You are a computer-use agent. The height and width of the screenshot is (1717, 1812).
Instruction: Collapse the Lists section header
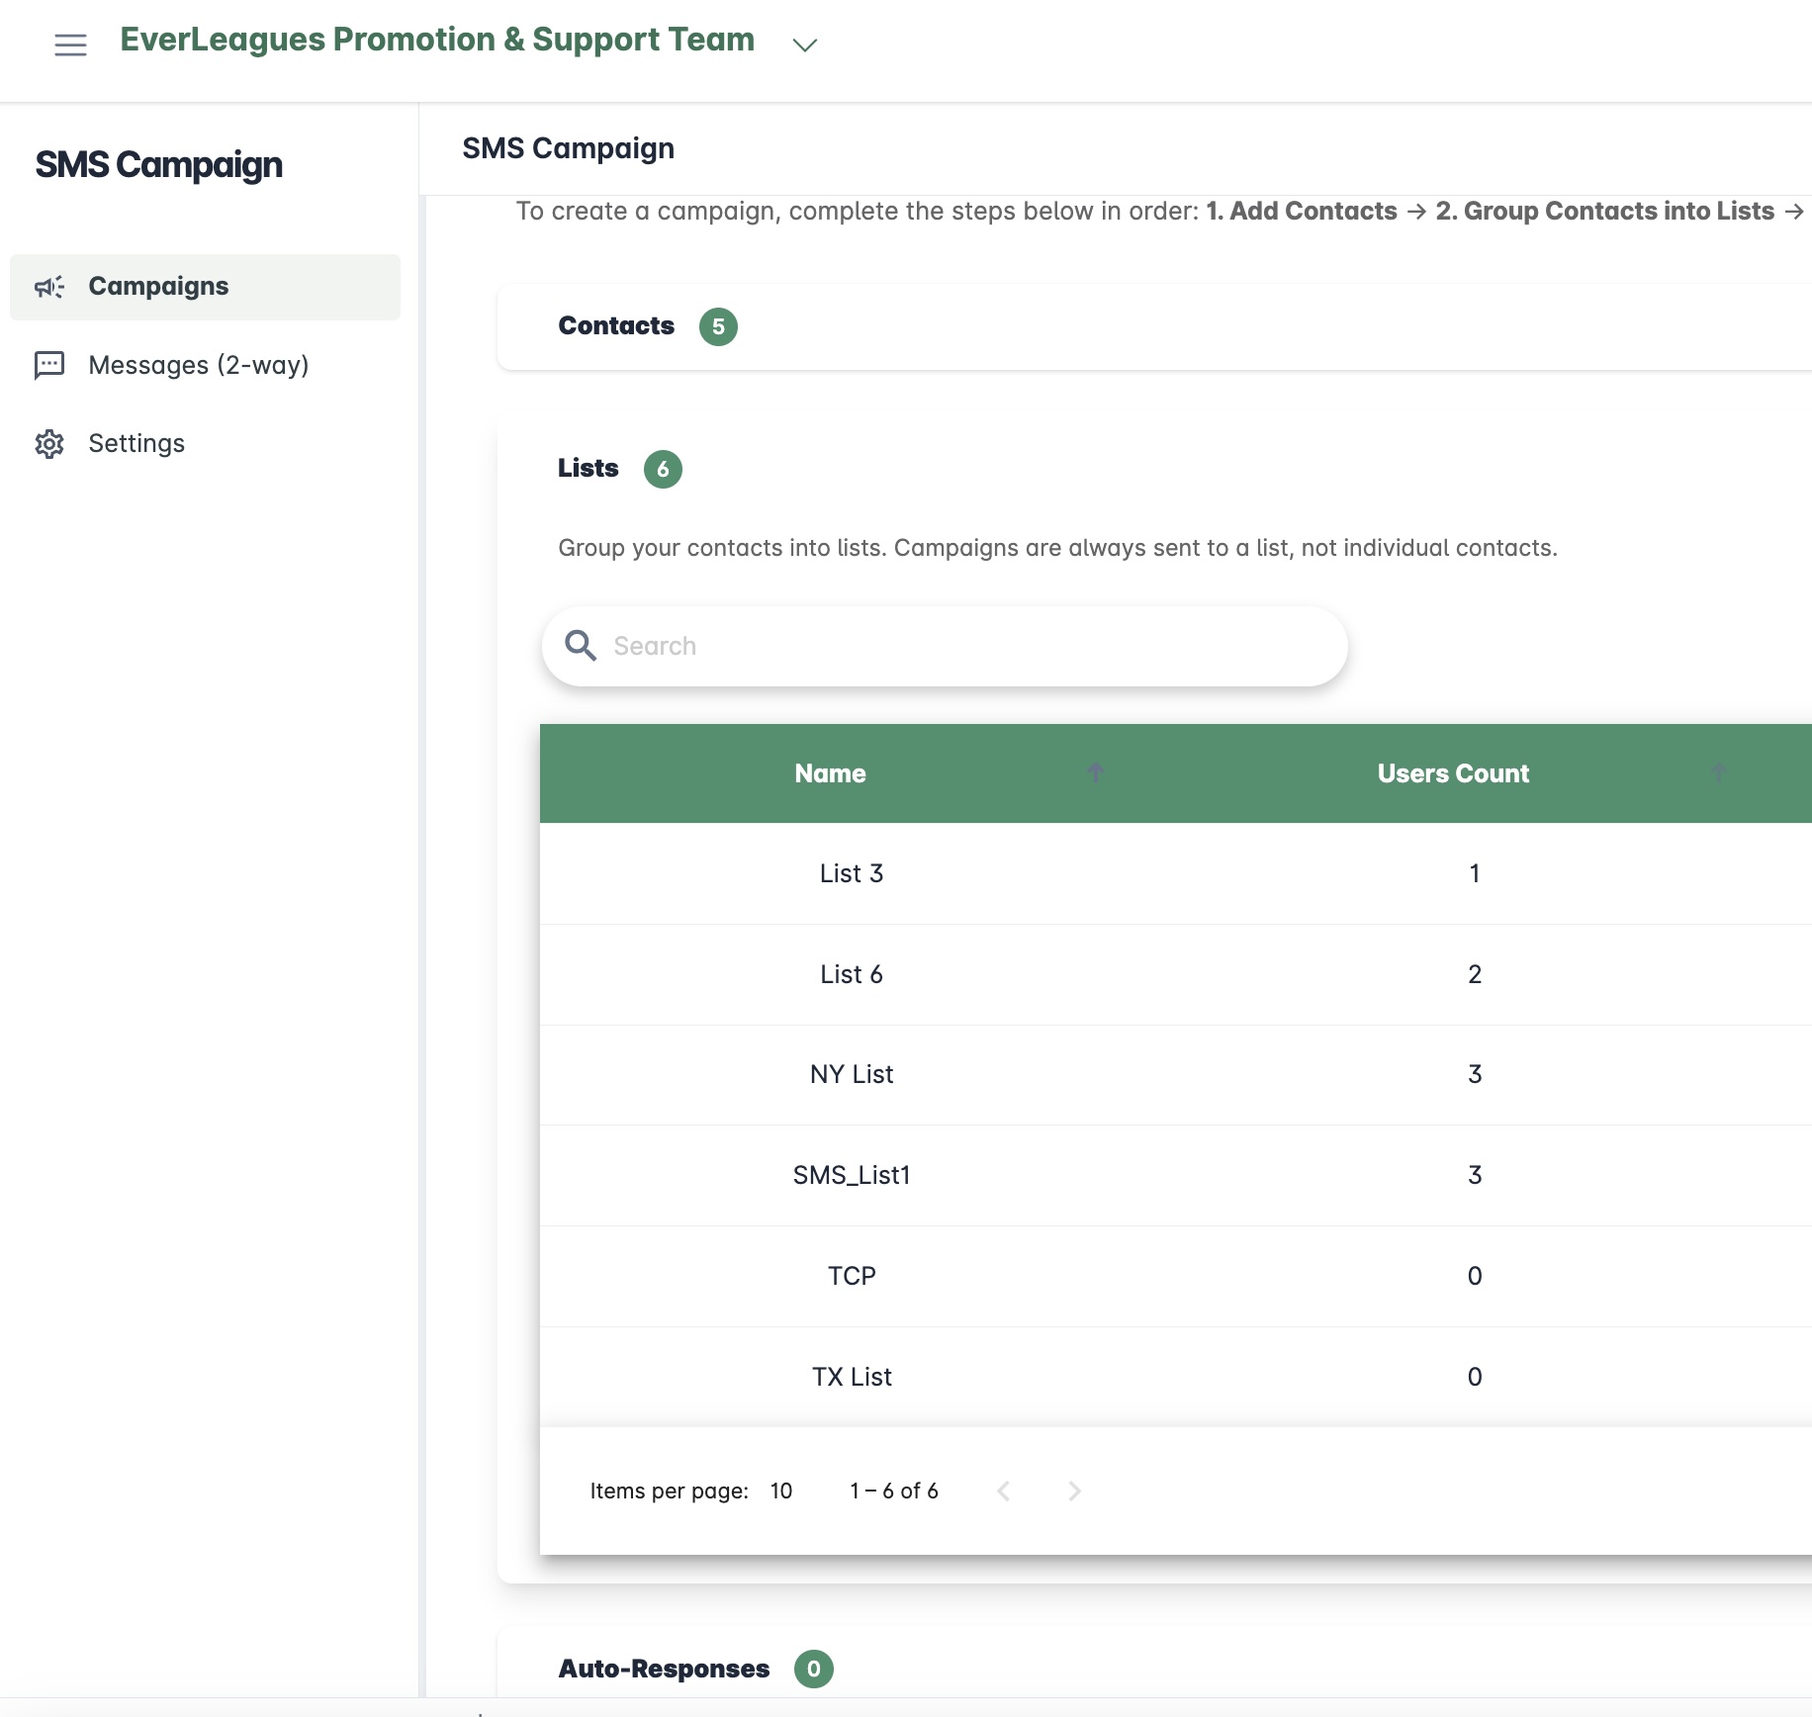589,469
